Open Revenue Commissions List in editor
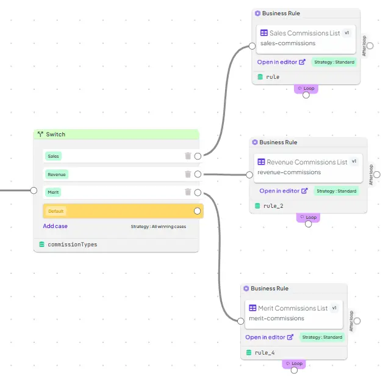 [x=284, y=191]
